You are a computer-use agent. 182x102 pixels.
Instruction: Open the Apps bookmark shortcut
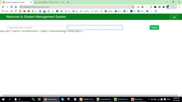pos(5,11)
